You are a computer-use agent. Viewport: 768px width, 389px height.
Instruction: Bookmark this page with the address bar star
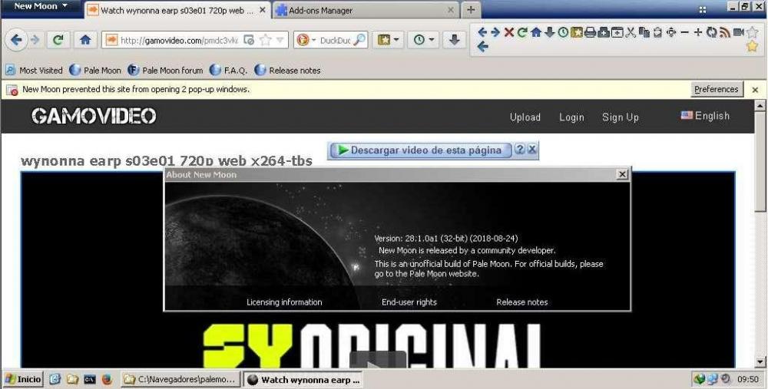[265, 40]
